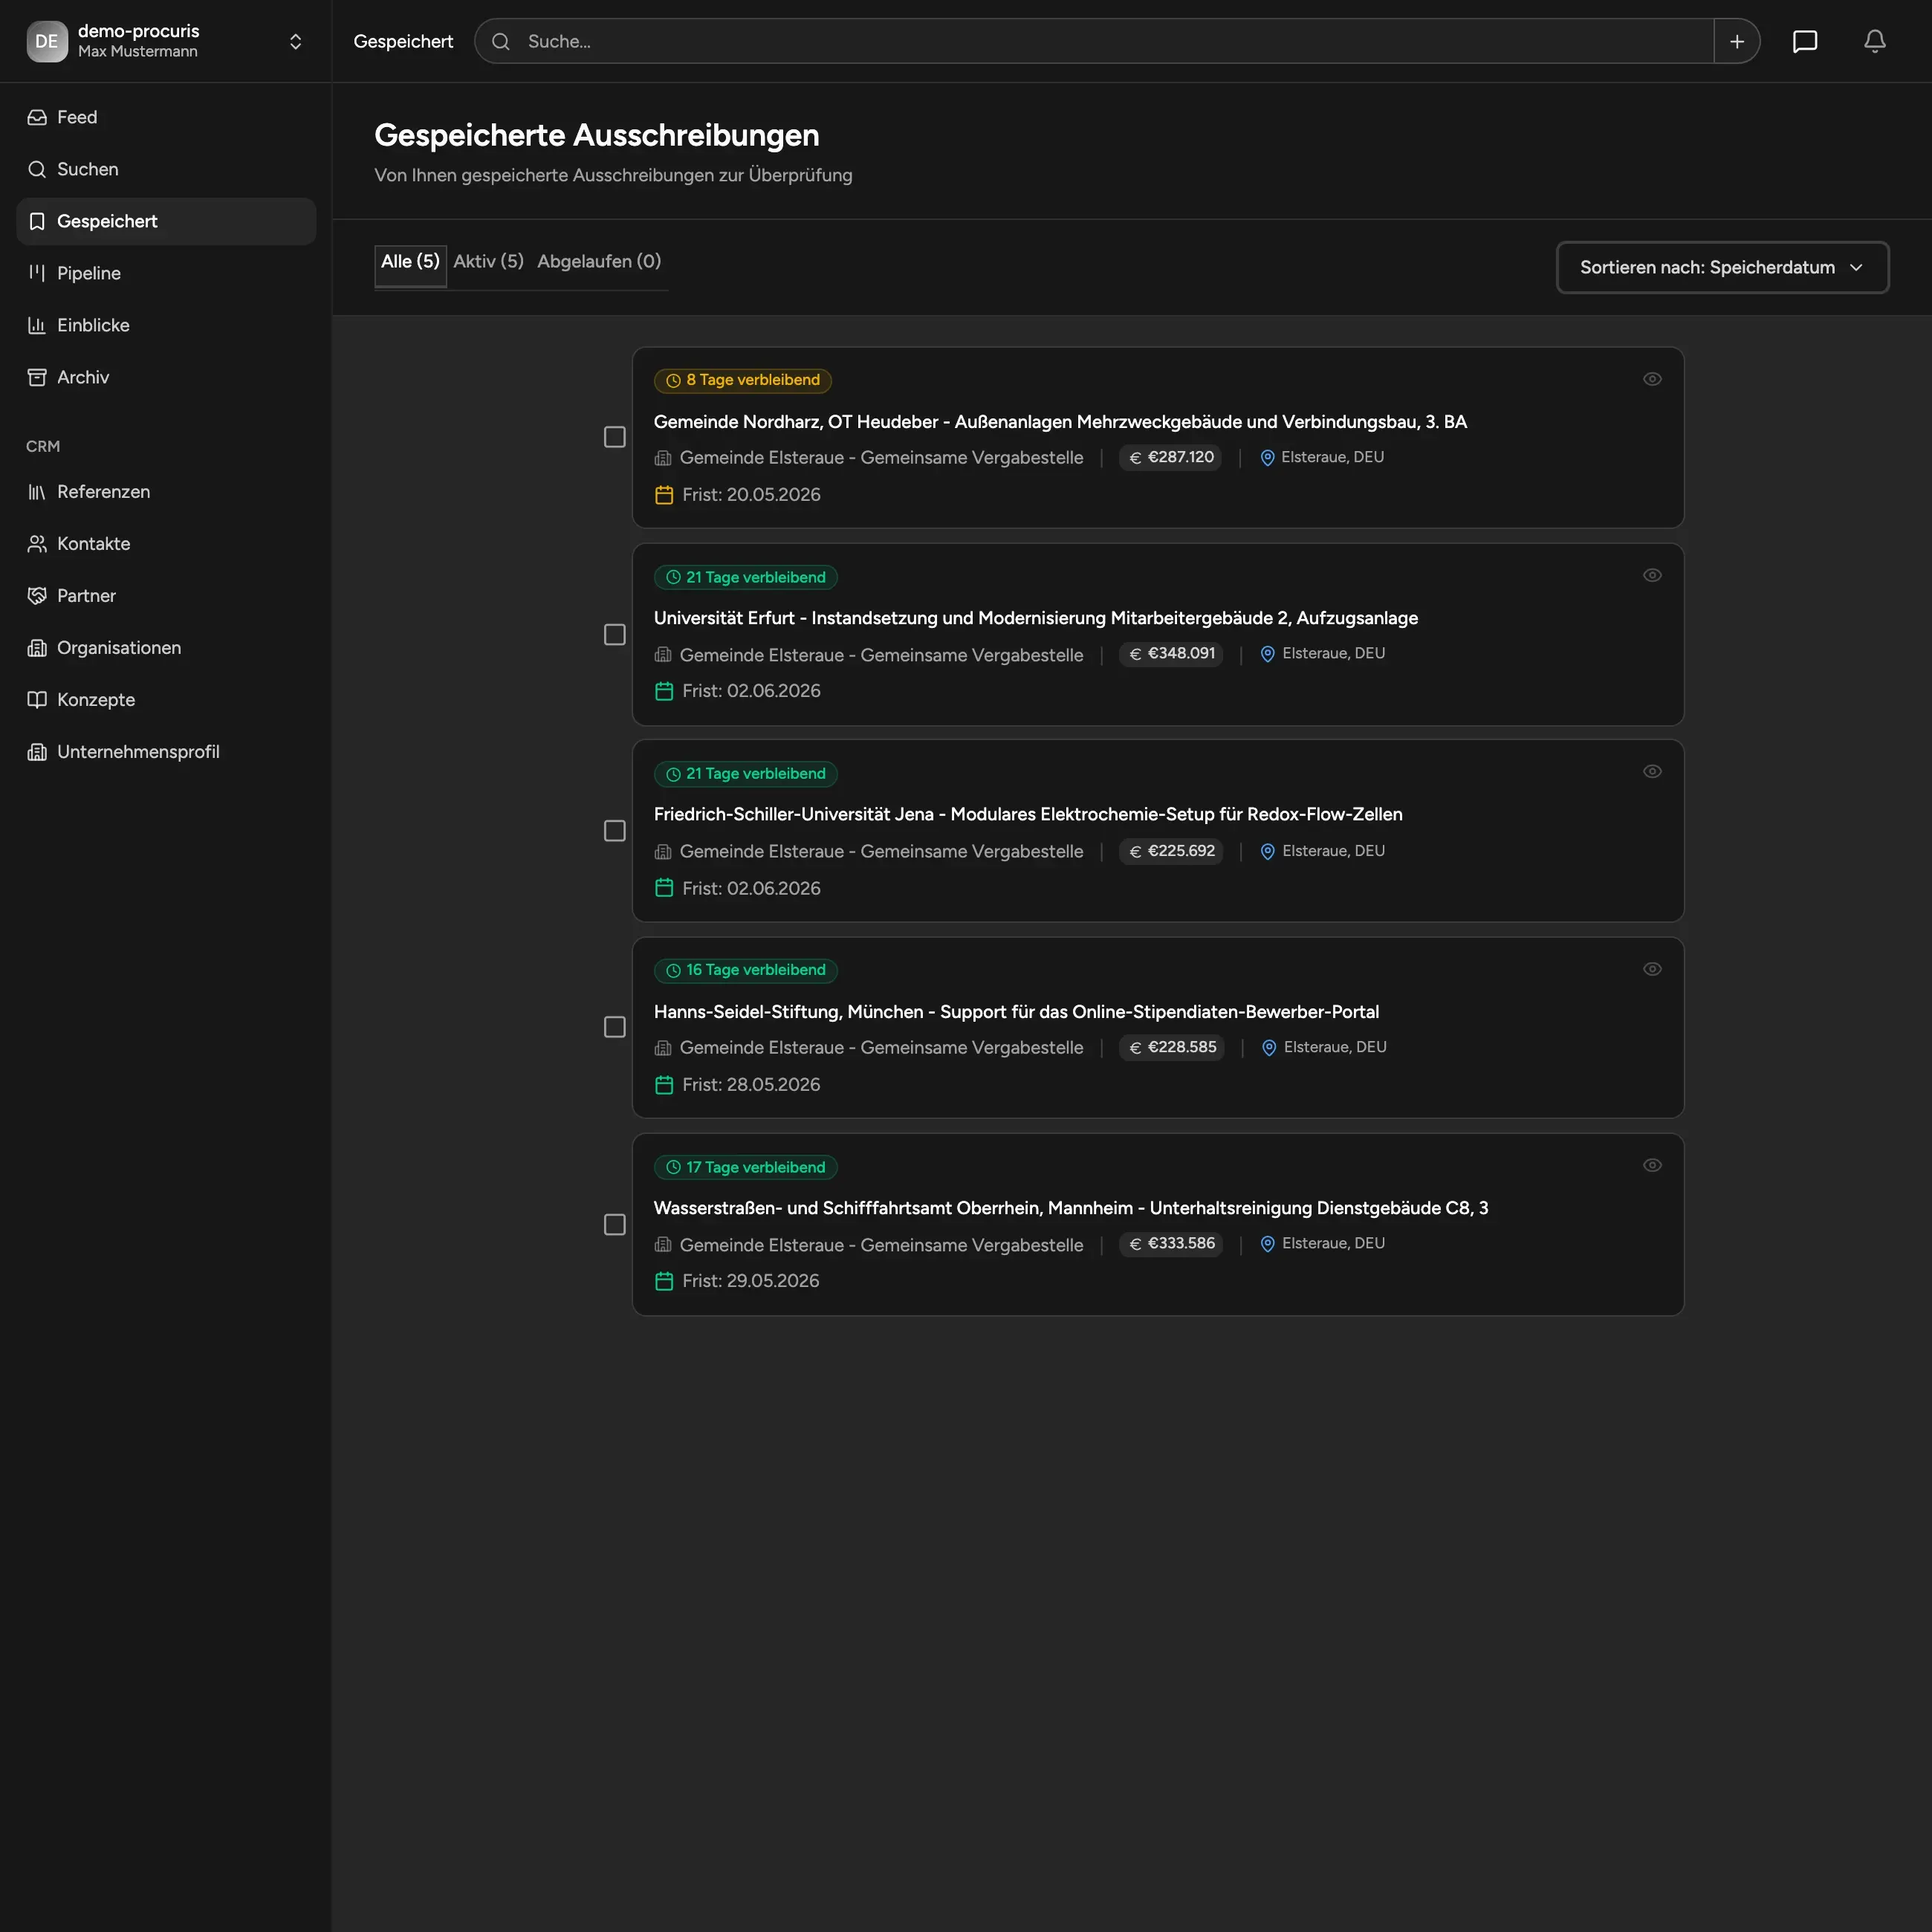The image size is (1932, 1932).
Task: Toggle eye icon on Friedrich-Schiller-Universität Jena card
Action: pos(1652,771)
